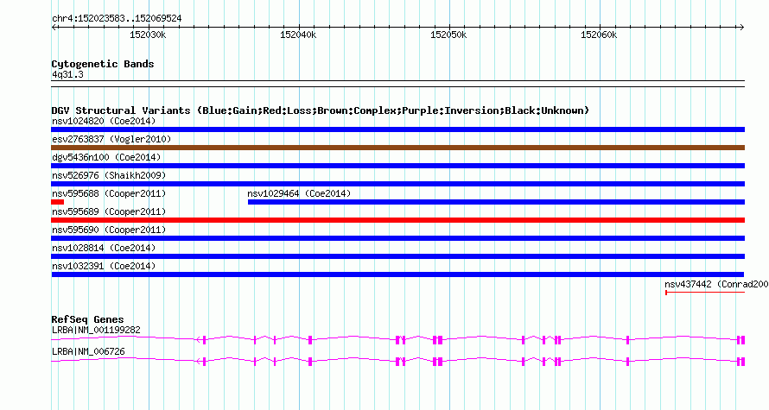Open variant label nsv595689 (Cooper2011)

pyautogui.click(x=109, y=211)
